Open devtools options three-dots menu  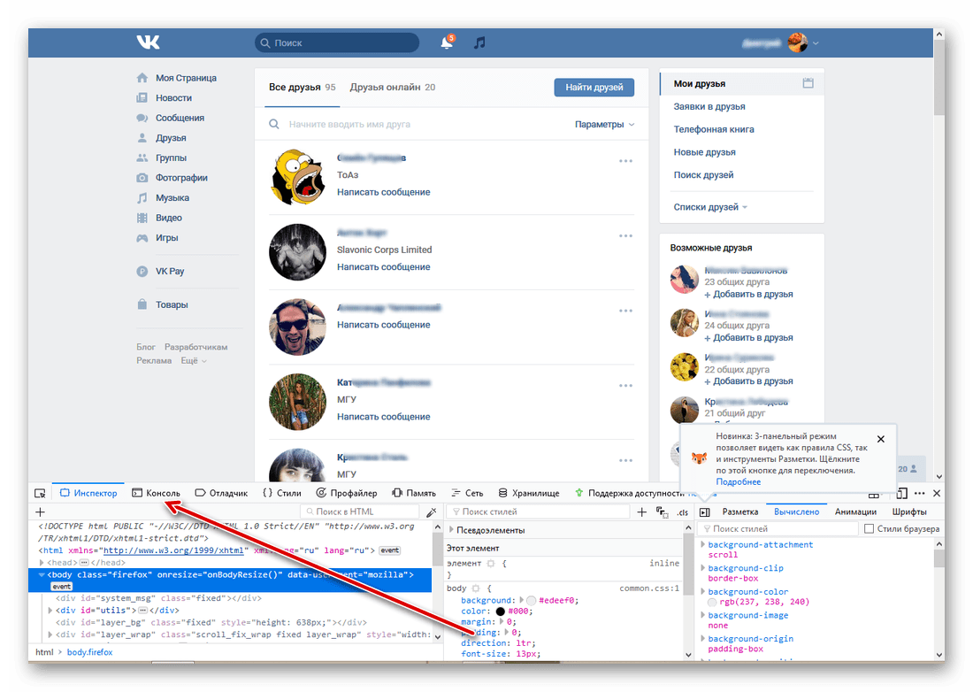(x=920, y=494)
